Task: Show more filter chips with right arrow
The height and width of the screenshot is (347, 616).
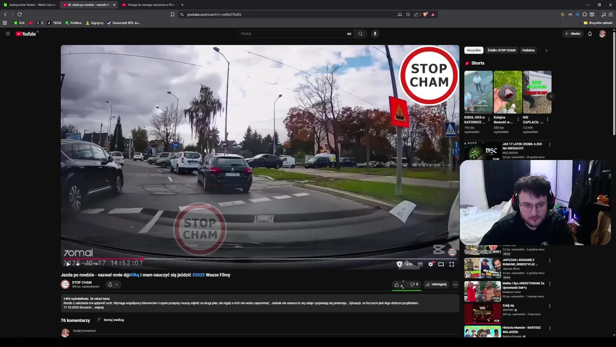Action: click(x=546, y=50)
